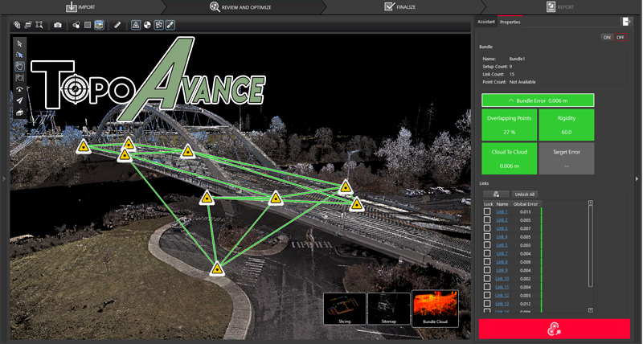Toggle the link network display icon
Screen dimensions: 643x344
coord(158,25)
